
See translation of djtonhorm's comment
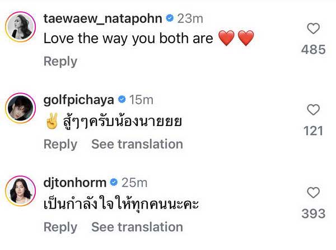[x=137, y=227]
